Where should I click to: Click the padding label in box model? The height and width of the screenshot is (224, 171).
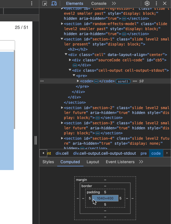(93, 192)
